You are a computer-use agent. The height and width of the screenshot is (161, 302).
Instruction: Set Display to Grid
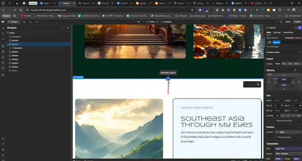[290, 64]
